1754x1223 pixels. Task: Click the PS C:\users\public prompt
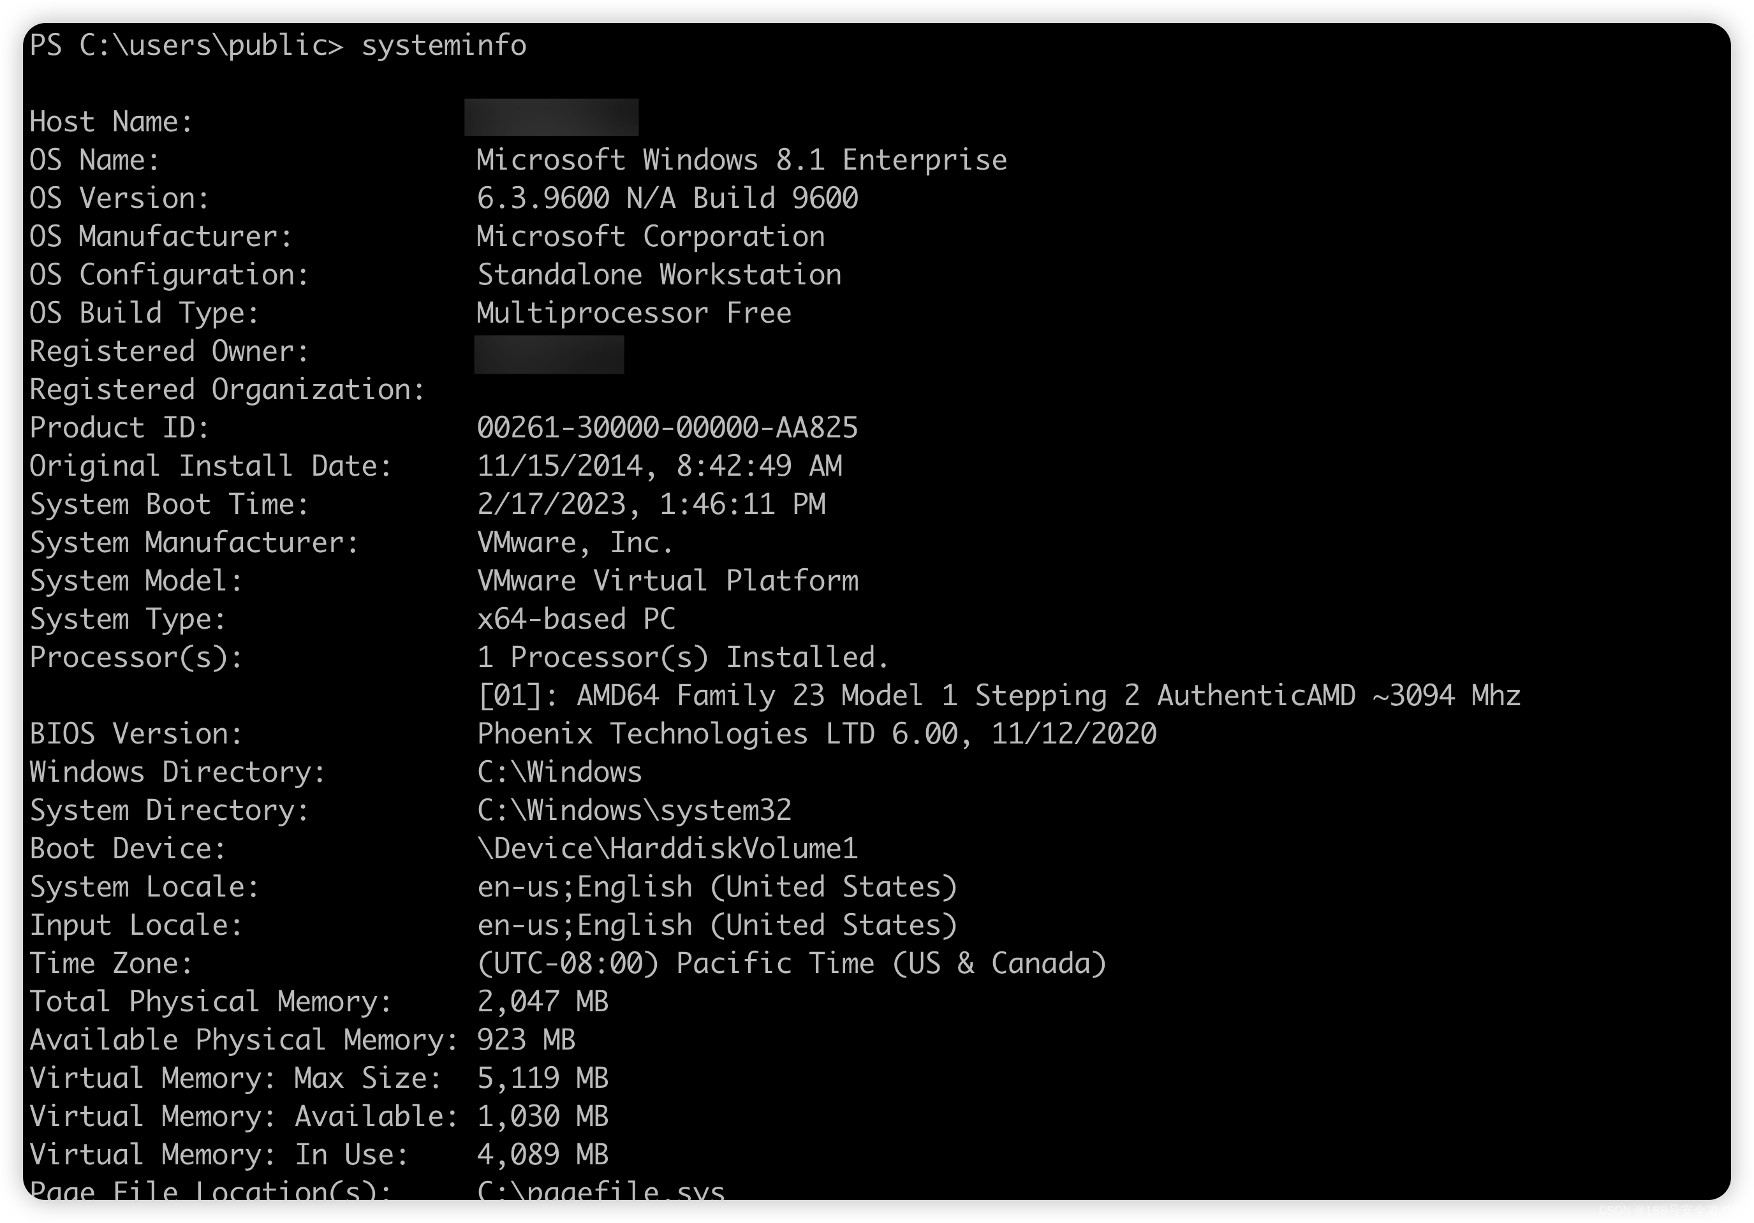click(186, 46)
